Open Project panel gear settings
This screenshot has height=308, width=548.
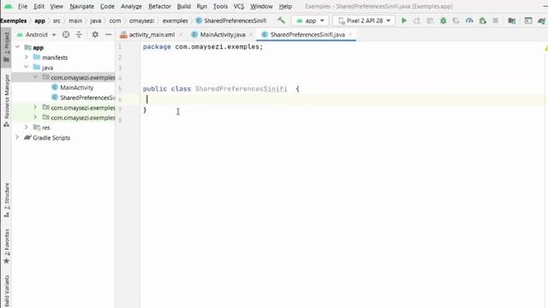tap(95, 34)
